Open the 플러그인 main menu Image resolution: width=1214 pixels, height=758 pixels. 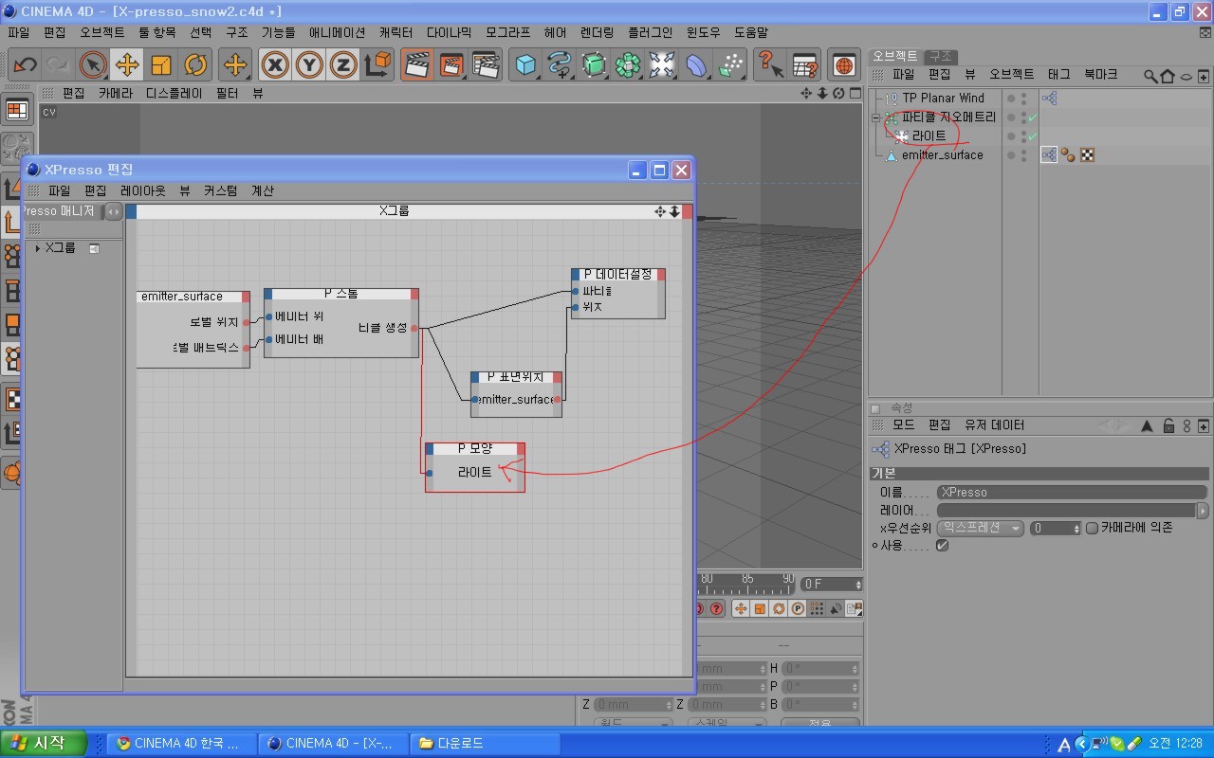650,32
